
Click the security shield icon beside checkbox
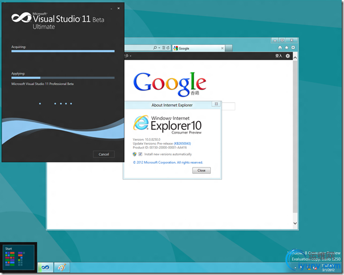tap(134, 154)
